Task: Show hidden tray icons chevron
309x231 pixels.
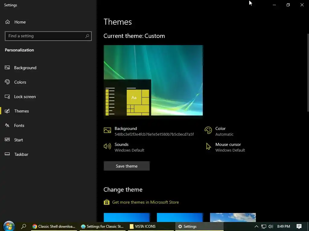Action: tap(256, 226)
